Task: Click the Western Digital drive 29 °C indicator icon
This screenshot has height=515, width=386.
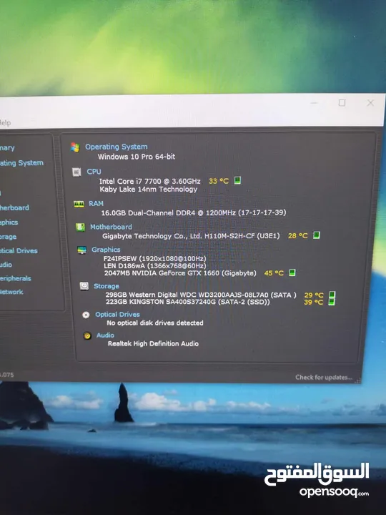Action: (332, 294)
